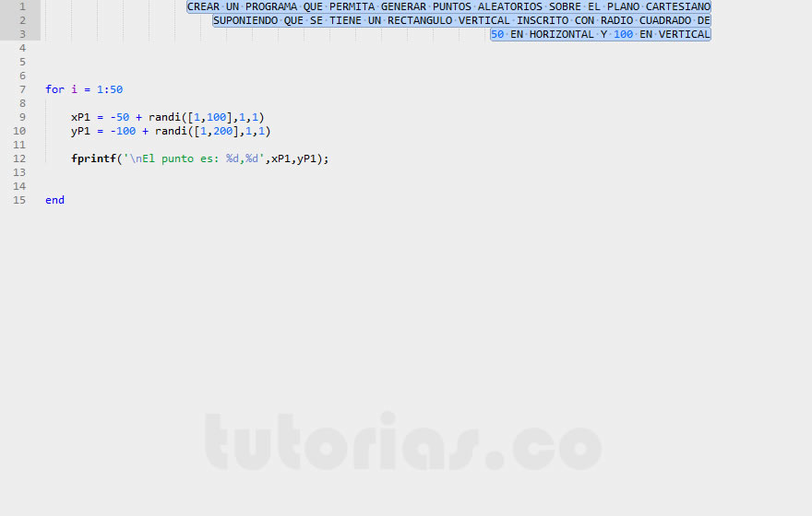Click the word HORIZONTAL in third comment line

tap(561, 35)
